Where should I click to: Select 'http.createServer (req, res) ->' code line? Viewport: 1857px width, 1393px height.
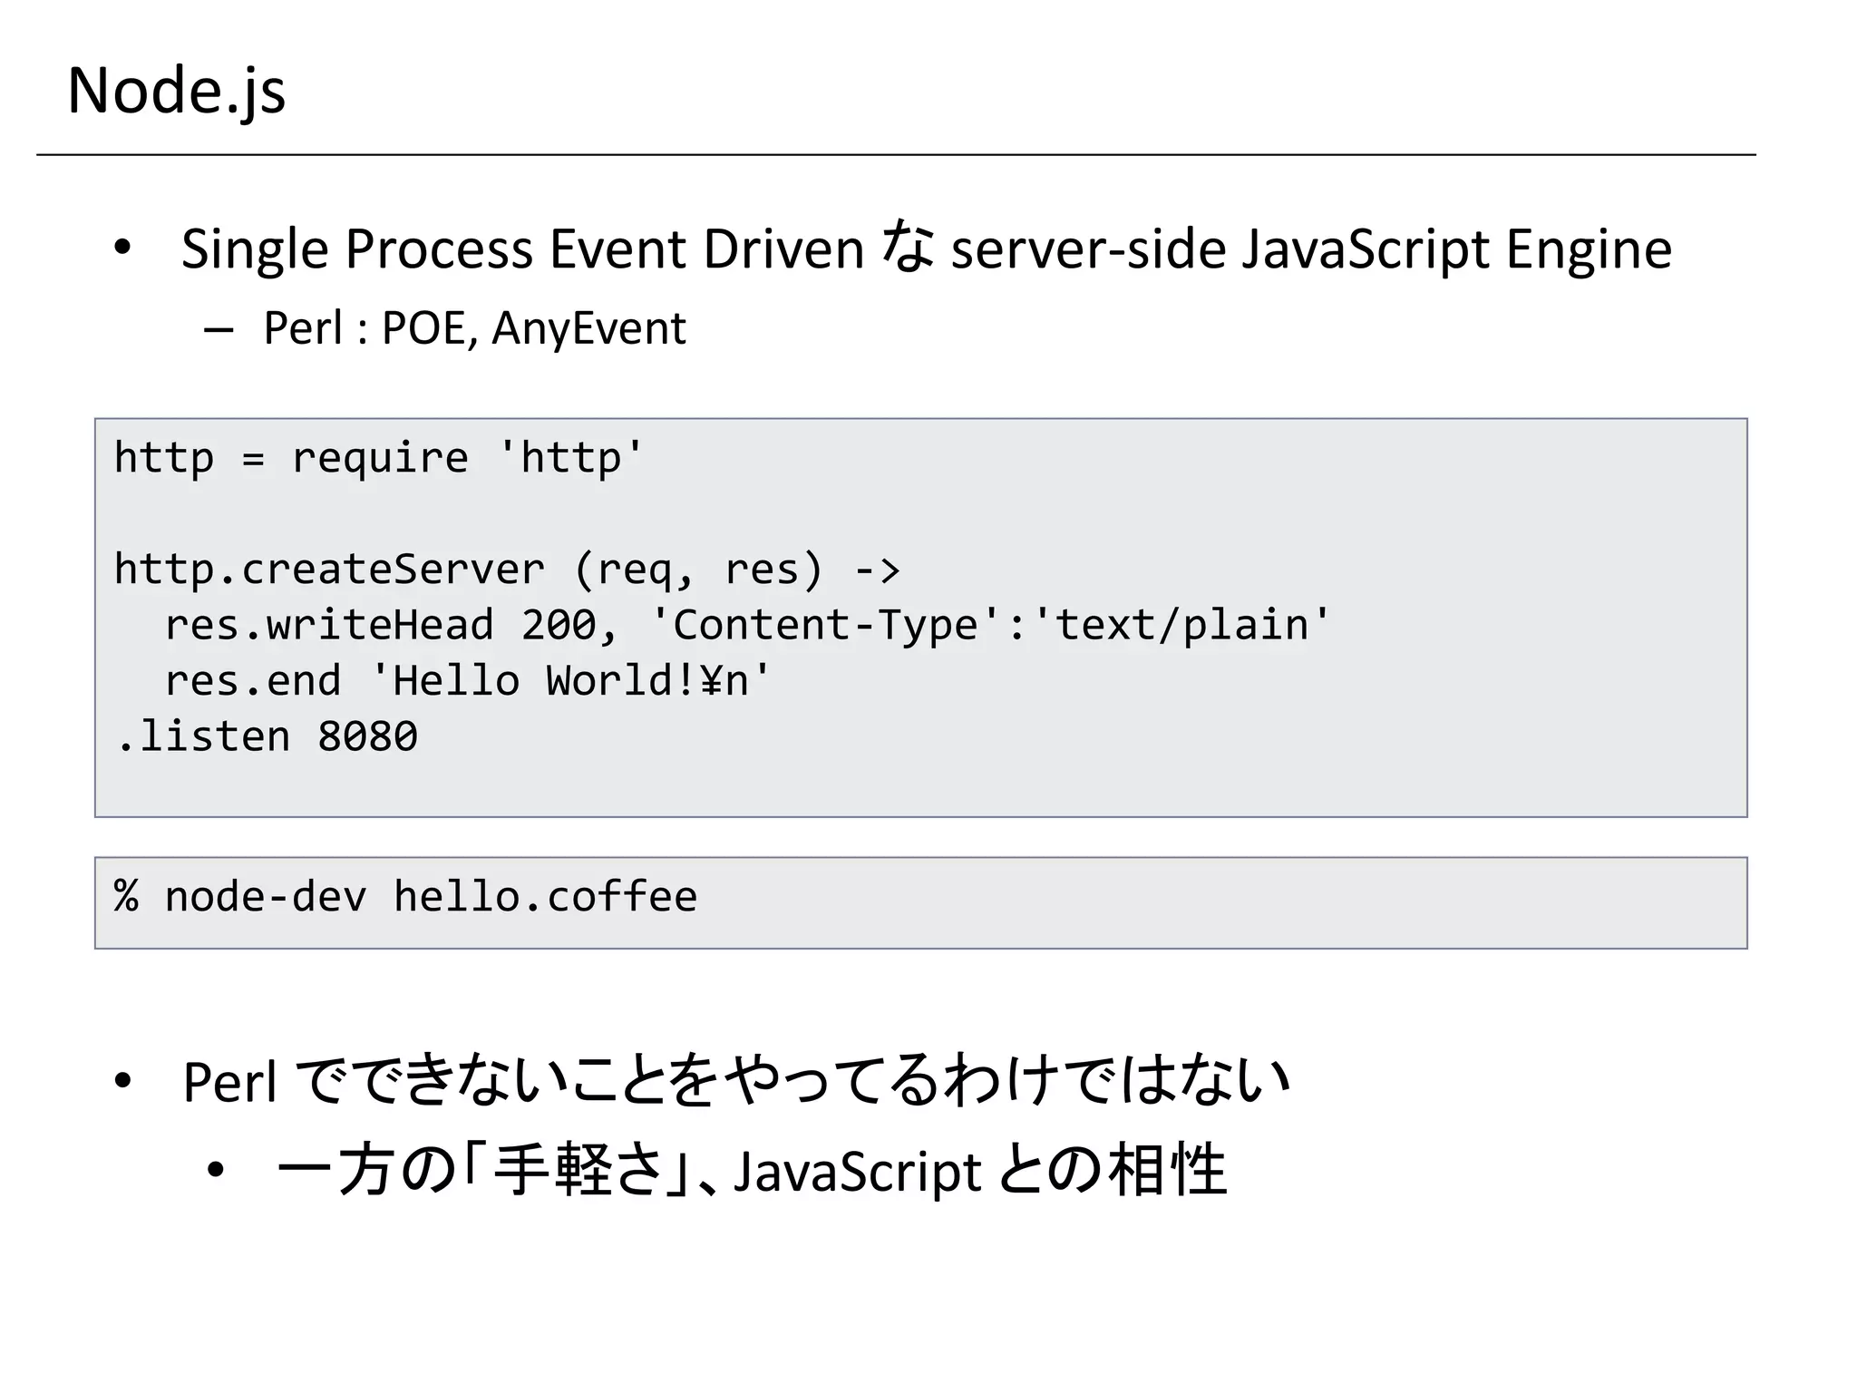pos(507,570)
